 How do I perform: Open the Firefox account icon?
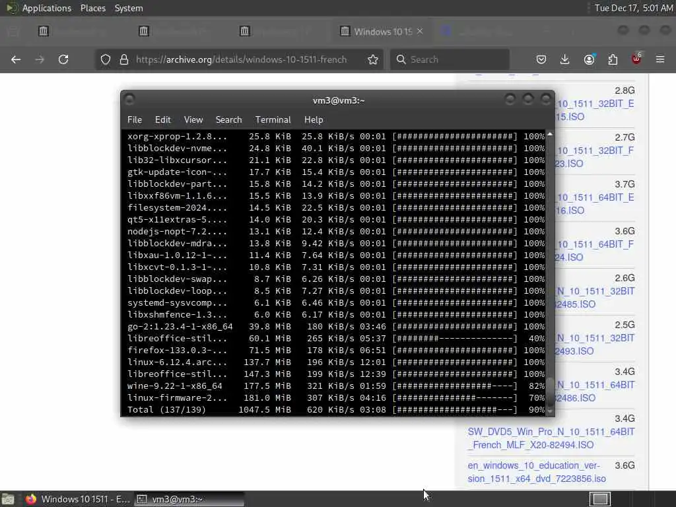589,59
